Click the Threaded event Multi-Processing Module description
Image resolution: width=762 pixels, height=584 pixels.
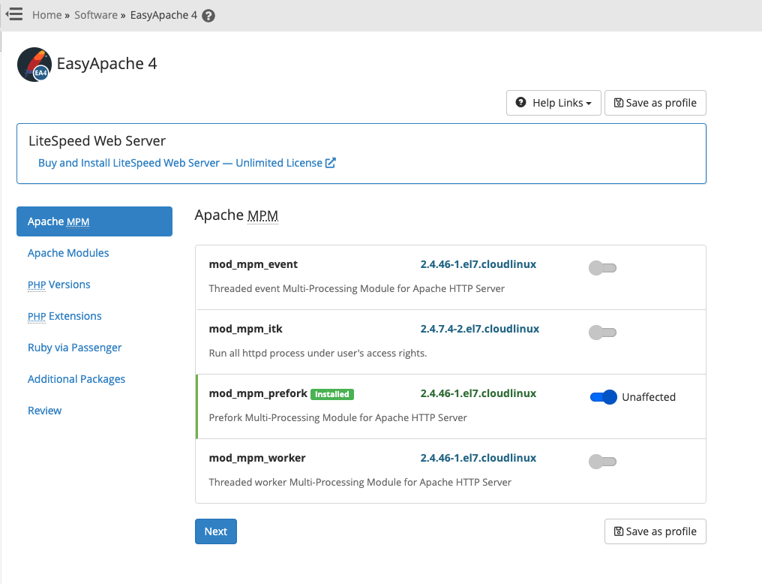357,289
